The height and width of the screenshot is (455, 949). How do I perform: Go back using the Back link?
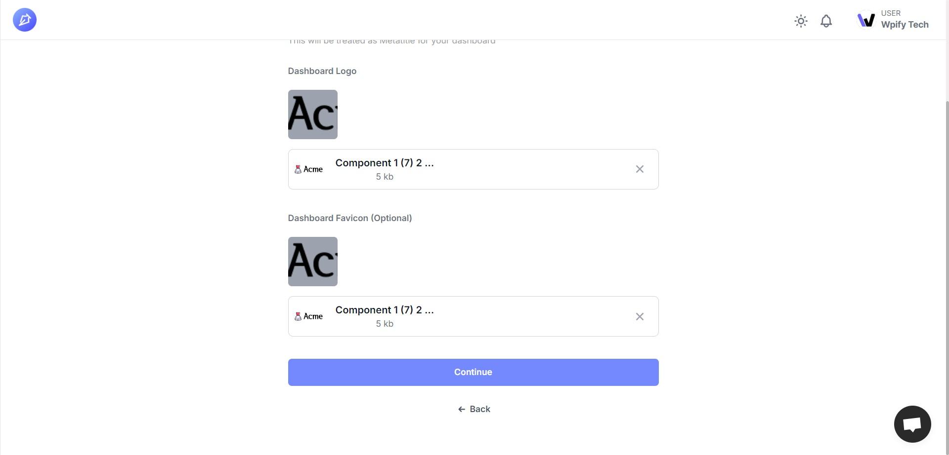[479, 409]
